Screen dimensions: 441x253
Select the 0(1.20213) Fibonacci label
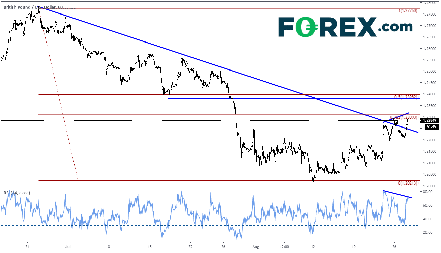point(408,183)
